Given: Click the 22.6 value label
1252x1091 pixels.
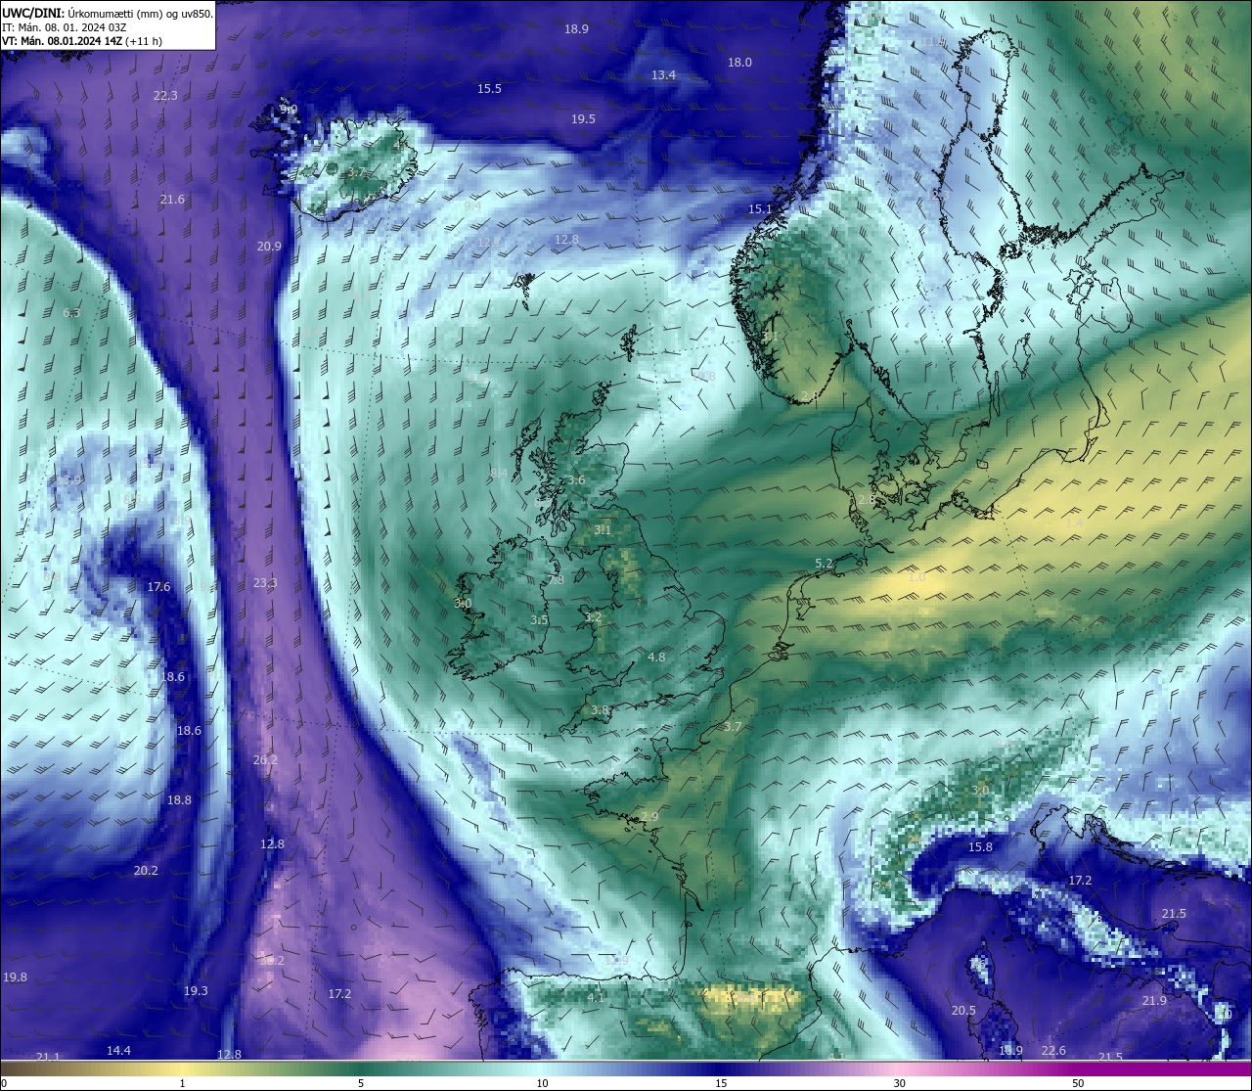Looking at the screenshot, I should (x=1053, y=1051).
